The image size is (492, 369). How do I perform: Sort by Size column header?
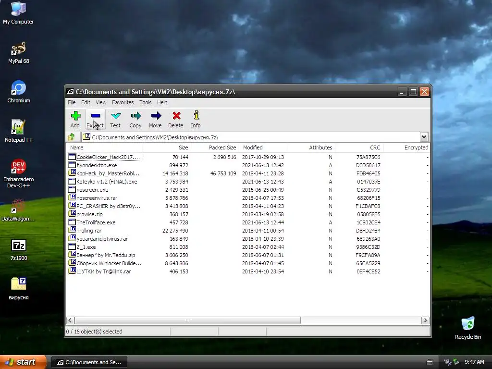[167, 148]
